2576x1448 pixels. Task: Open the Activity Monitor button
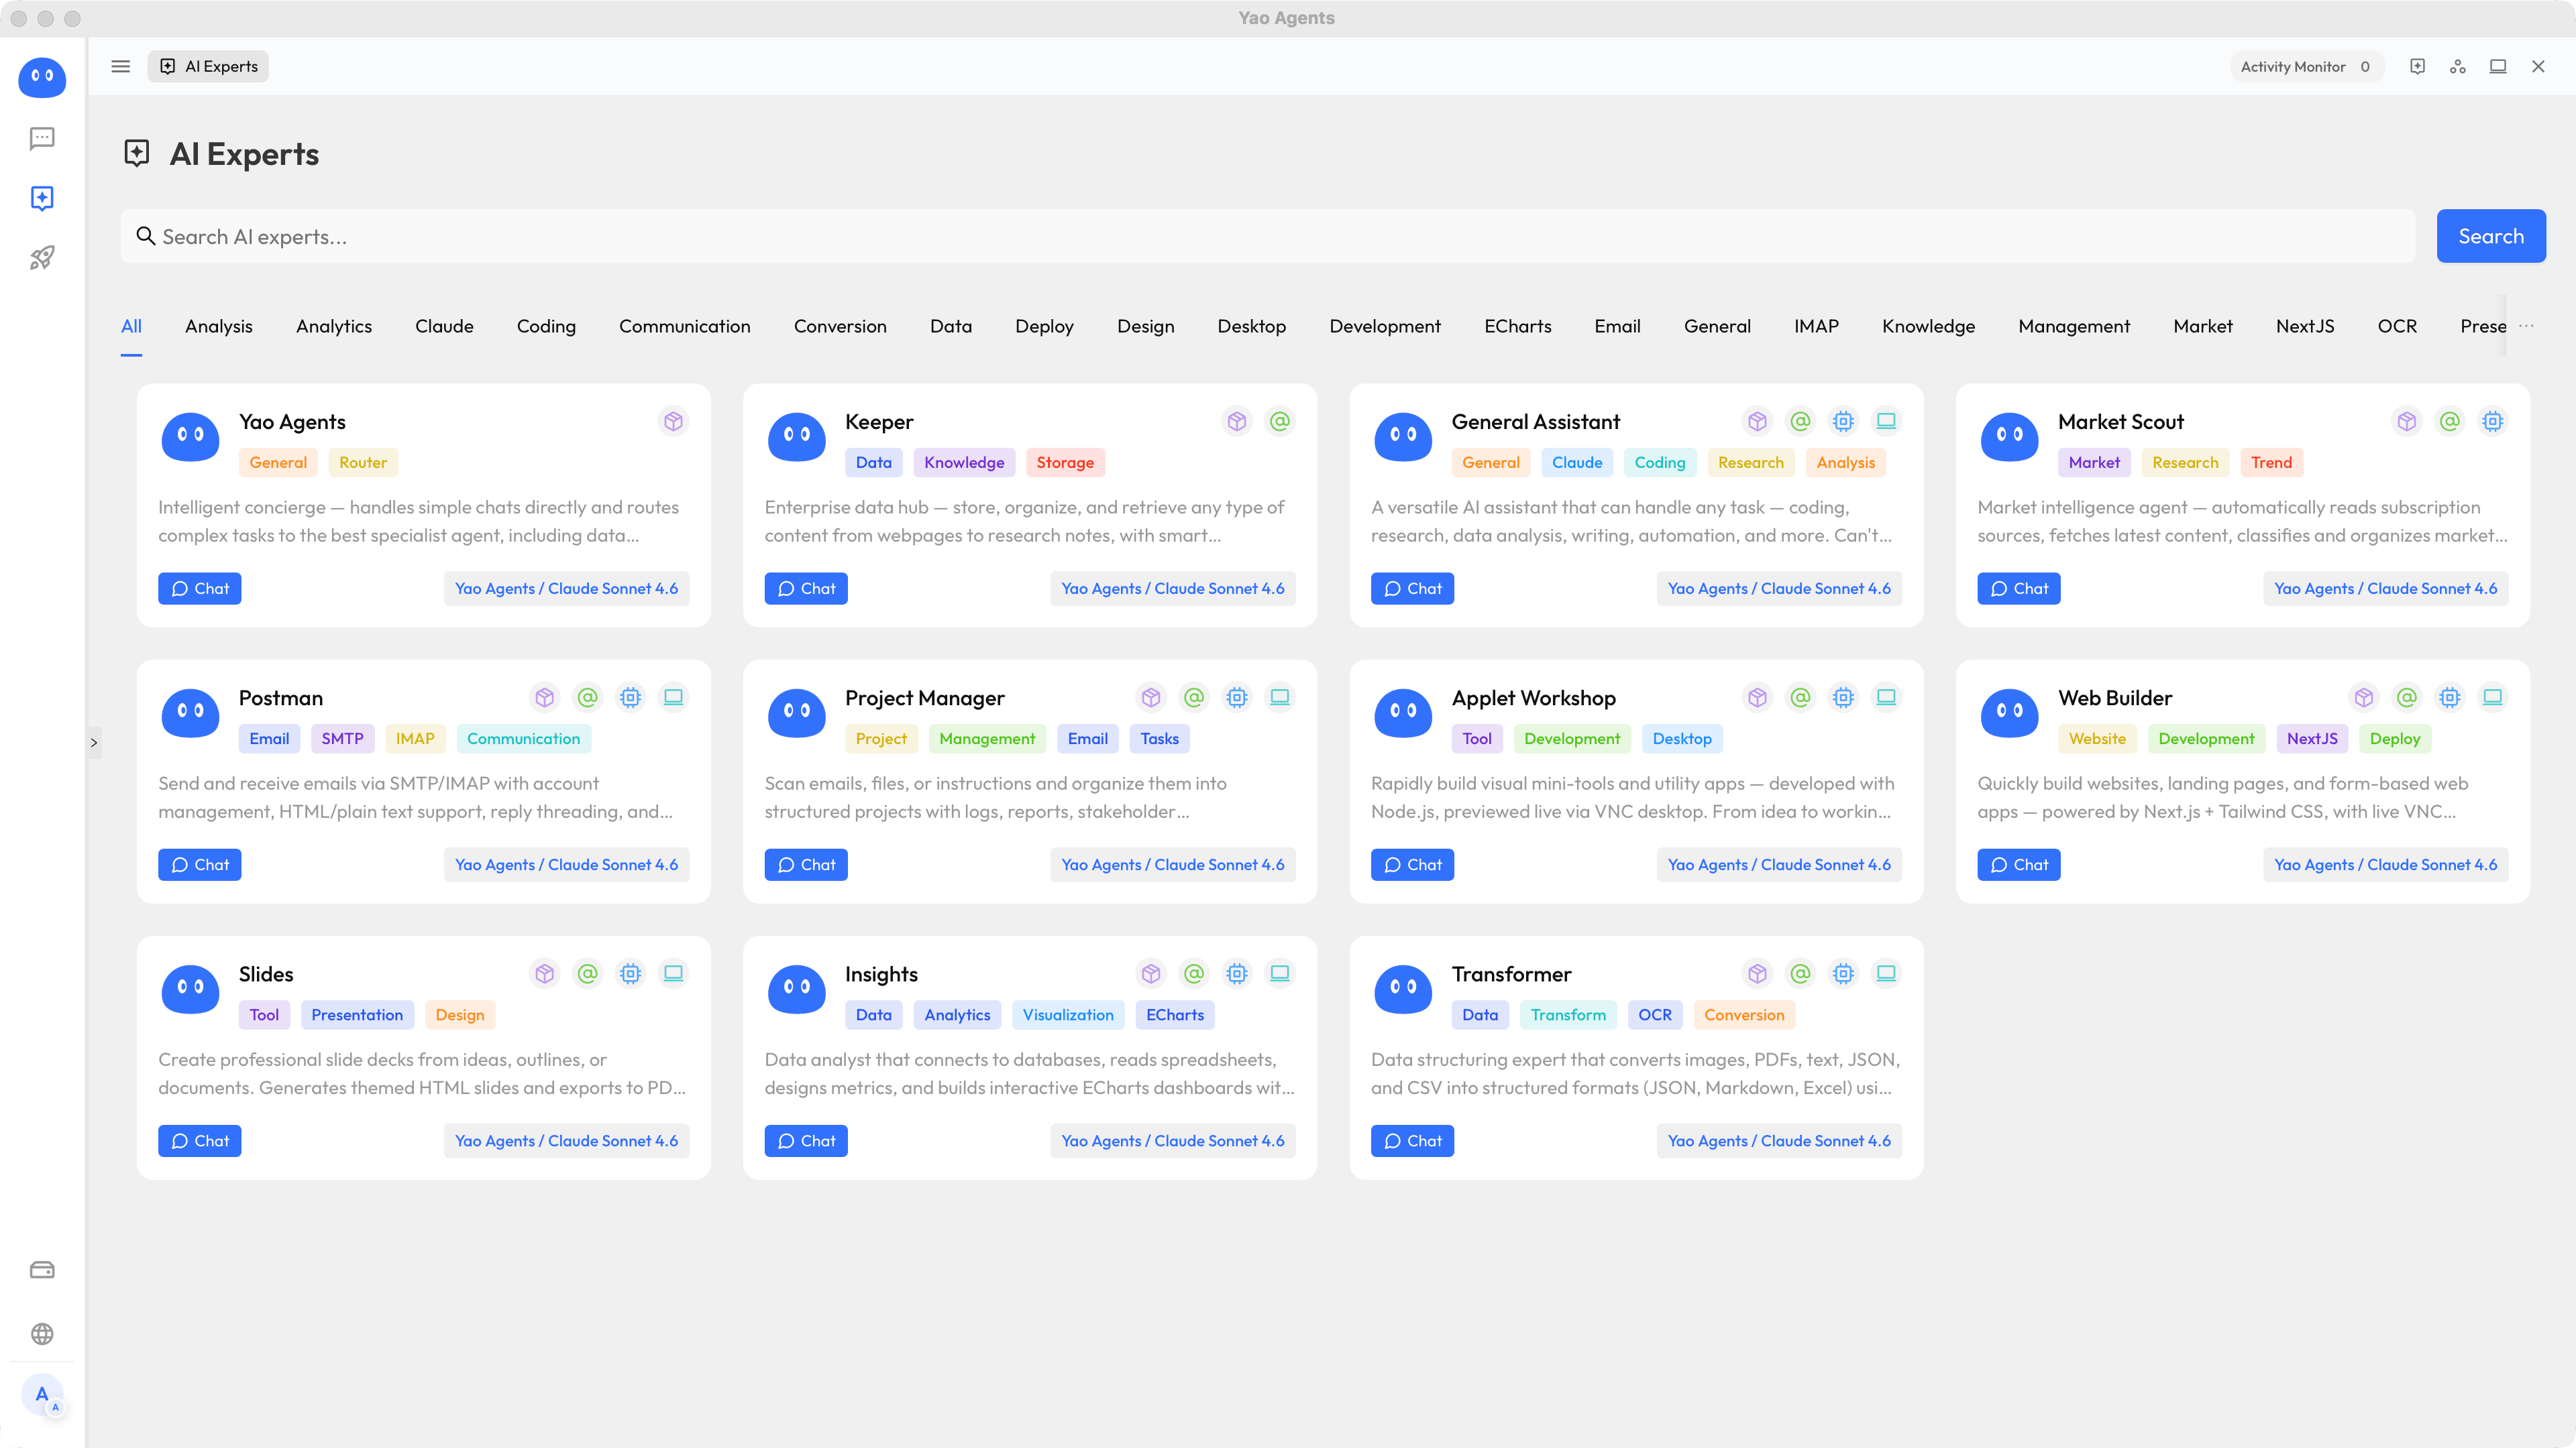pyautogui.click(x=2306, y=66)
